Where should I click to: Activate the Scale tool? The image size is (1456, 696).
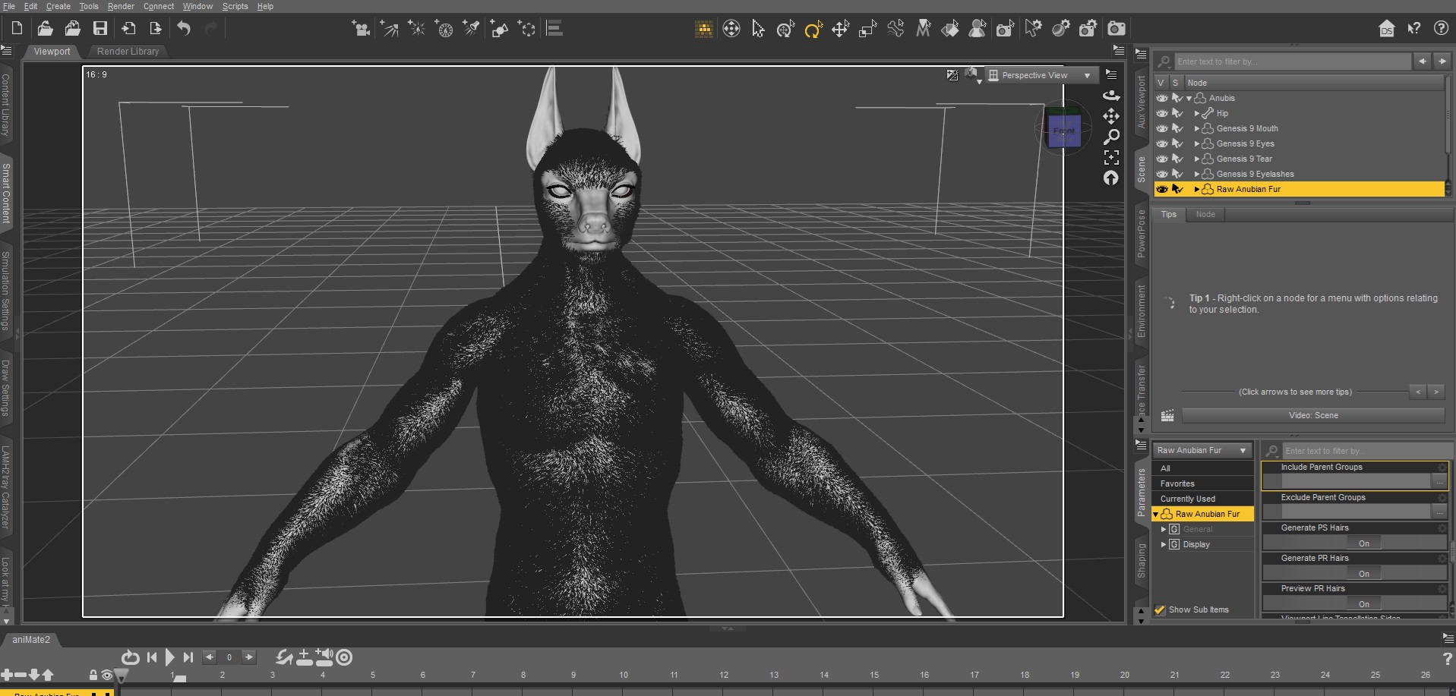[867, 29]
